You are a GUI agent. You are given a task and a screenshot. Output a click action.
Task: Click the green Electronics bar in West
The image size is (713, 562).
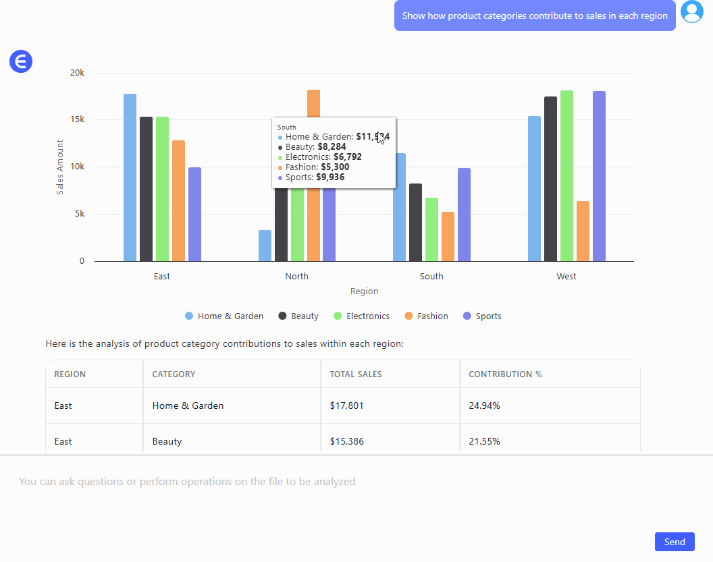coord(566,175)
